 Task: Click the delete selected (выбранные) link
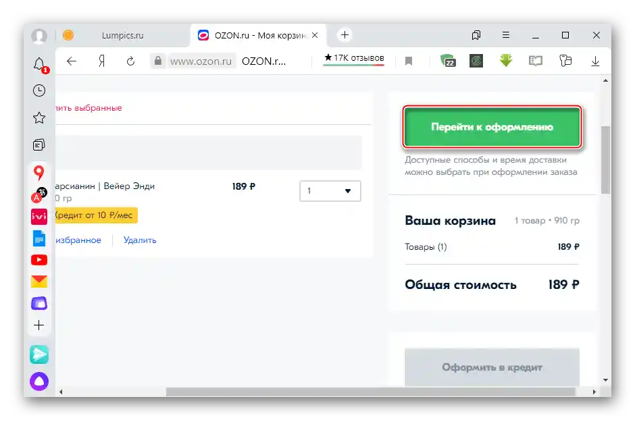point(88,108)
